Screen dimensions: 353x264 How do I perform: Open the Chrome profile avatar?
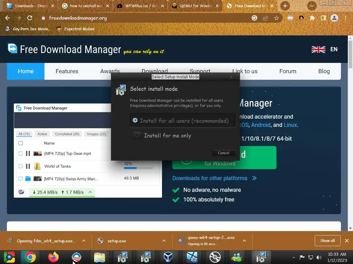[334, 18]
